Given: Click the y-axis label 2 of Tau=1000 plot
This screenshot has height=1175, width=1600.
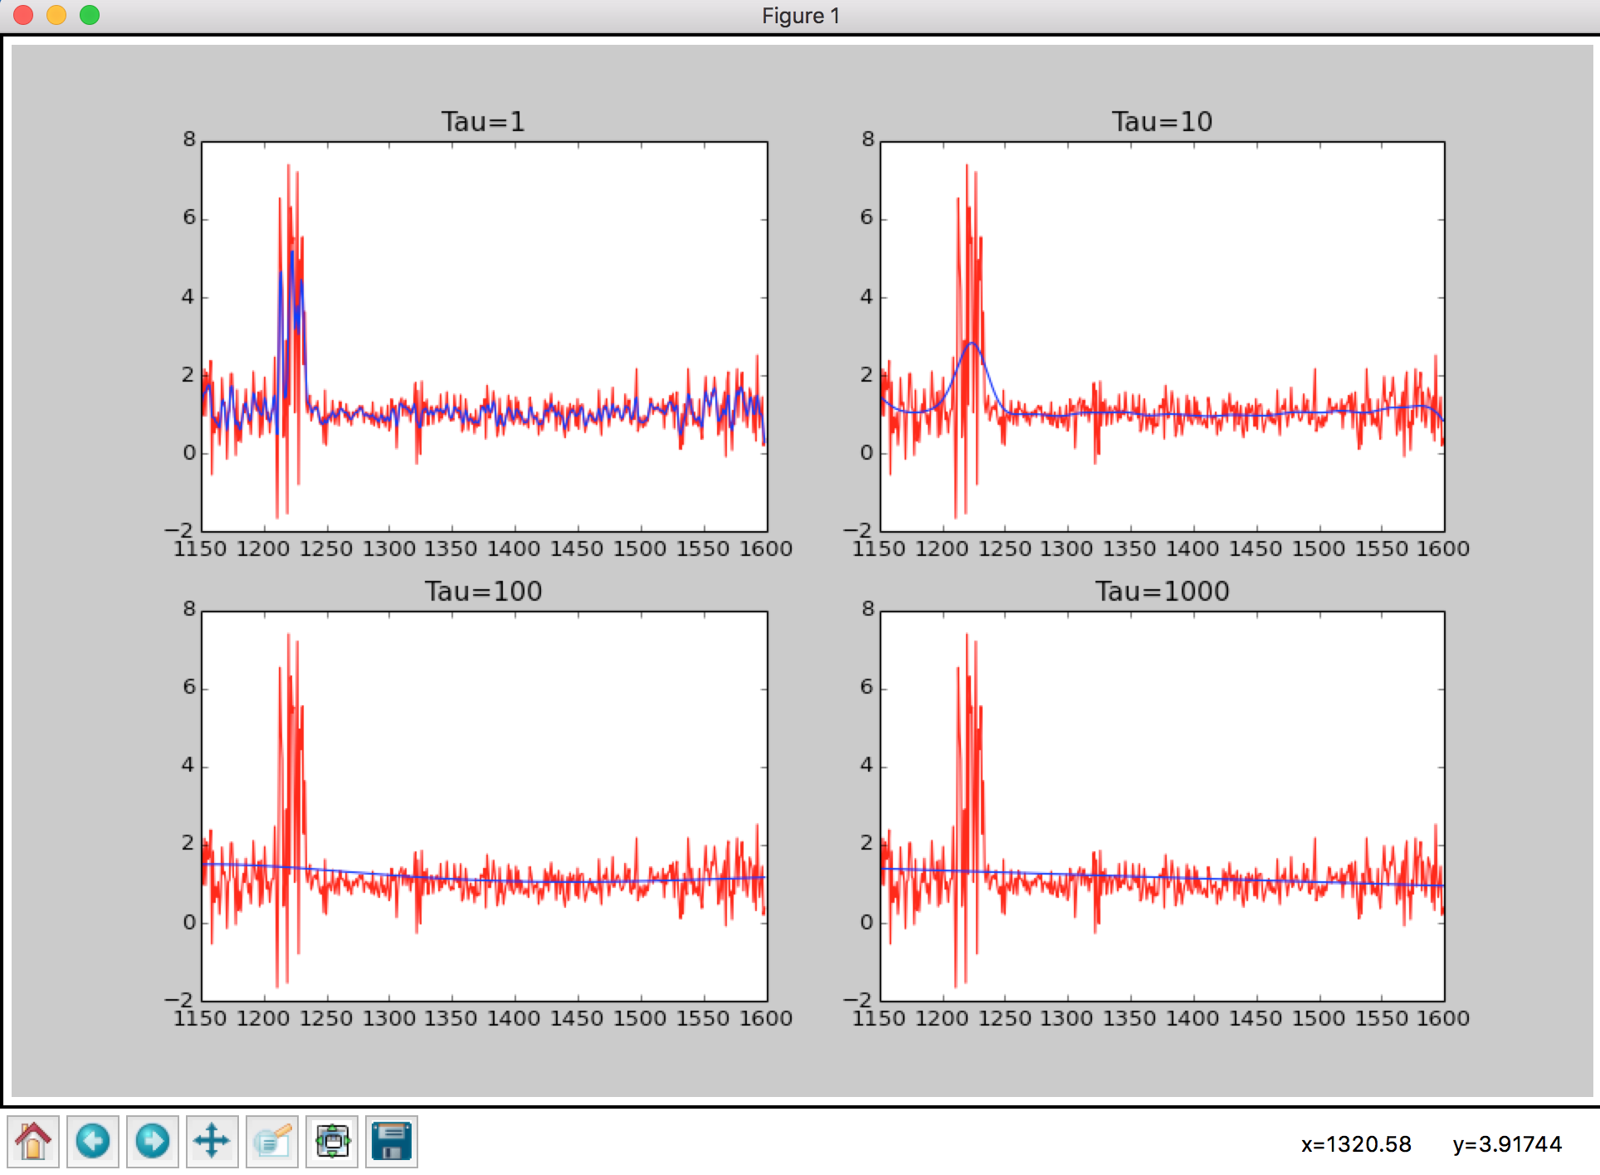Looking at the screenshot, I should (867, 844).
